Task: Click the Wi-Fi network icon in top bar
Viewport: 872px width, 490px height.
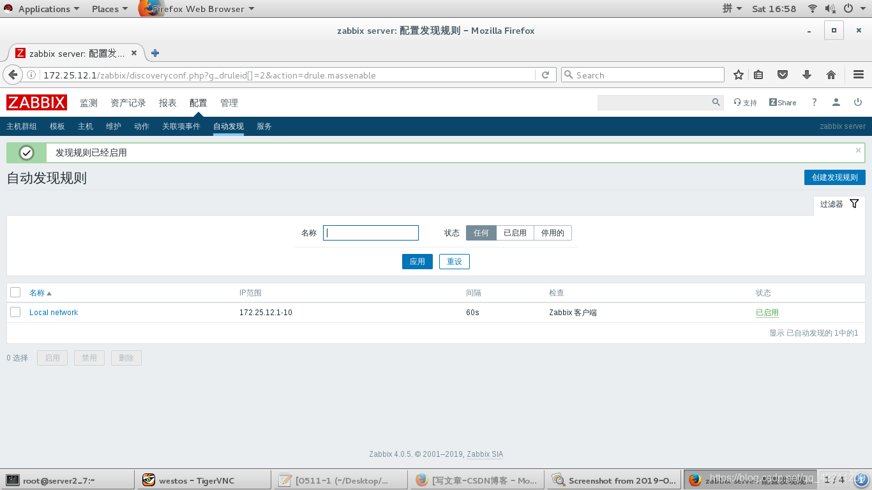Action: (x=813, y=9)
